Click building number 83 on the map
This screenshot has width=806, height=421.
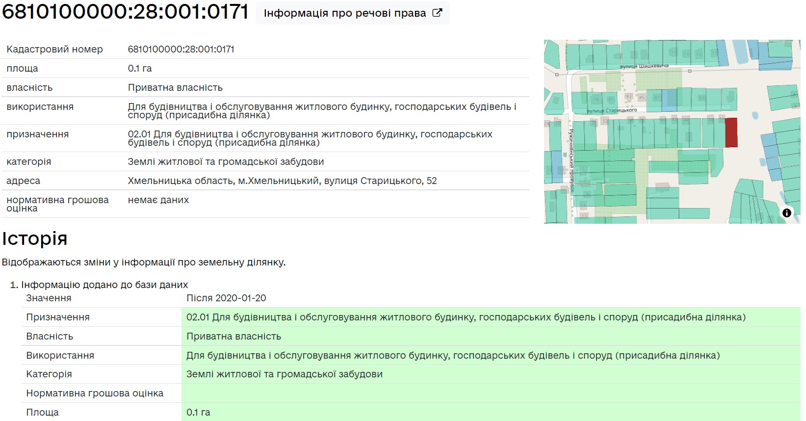pos(629,97)
